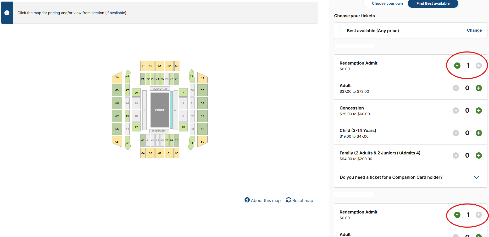Select Find Best available option
The width and height of the screenshot is (489, 237).
tap(433, 3)
